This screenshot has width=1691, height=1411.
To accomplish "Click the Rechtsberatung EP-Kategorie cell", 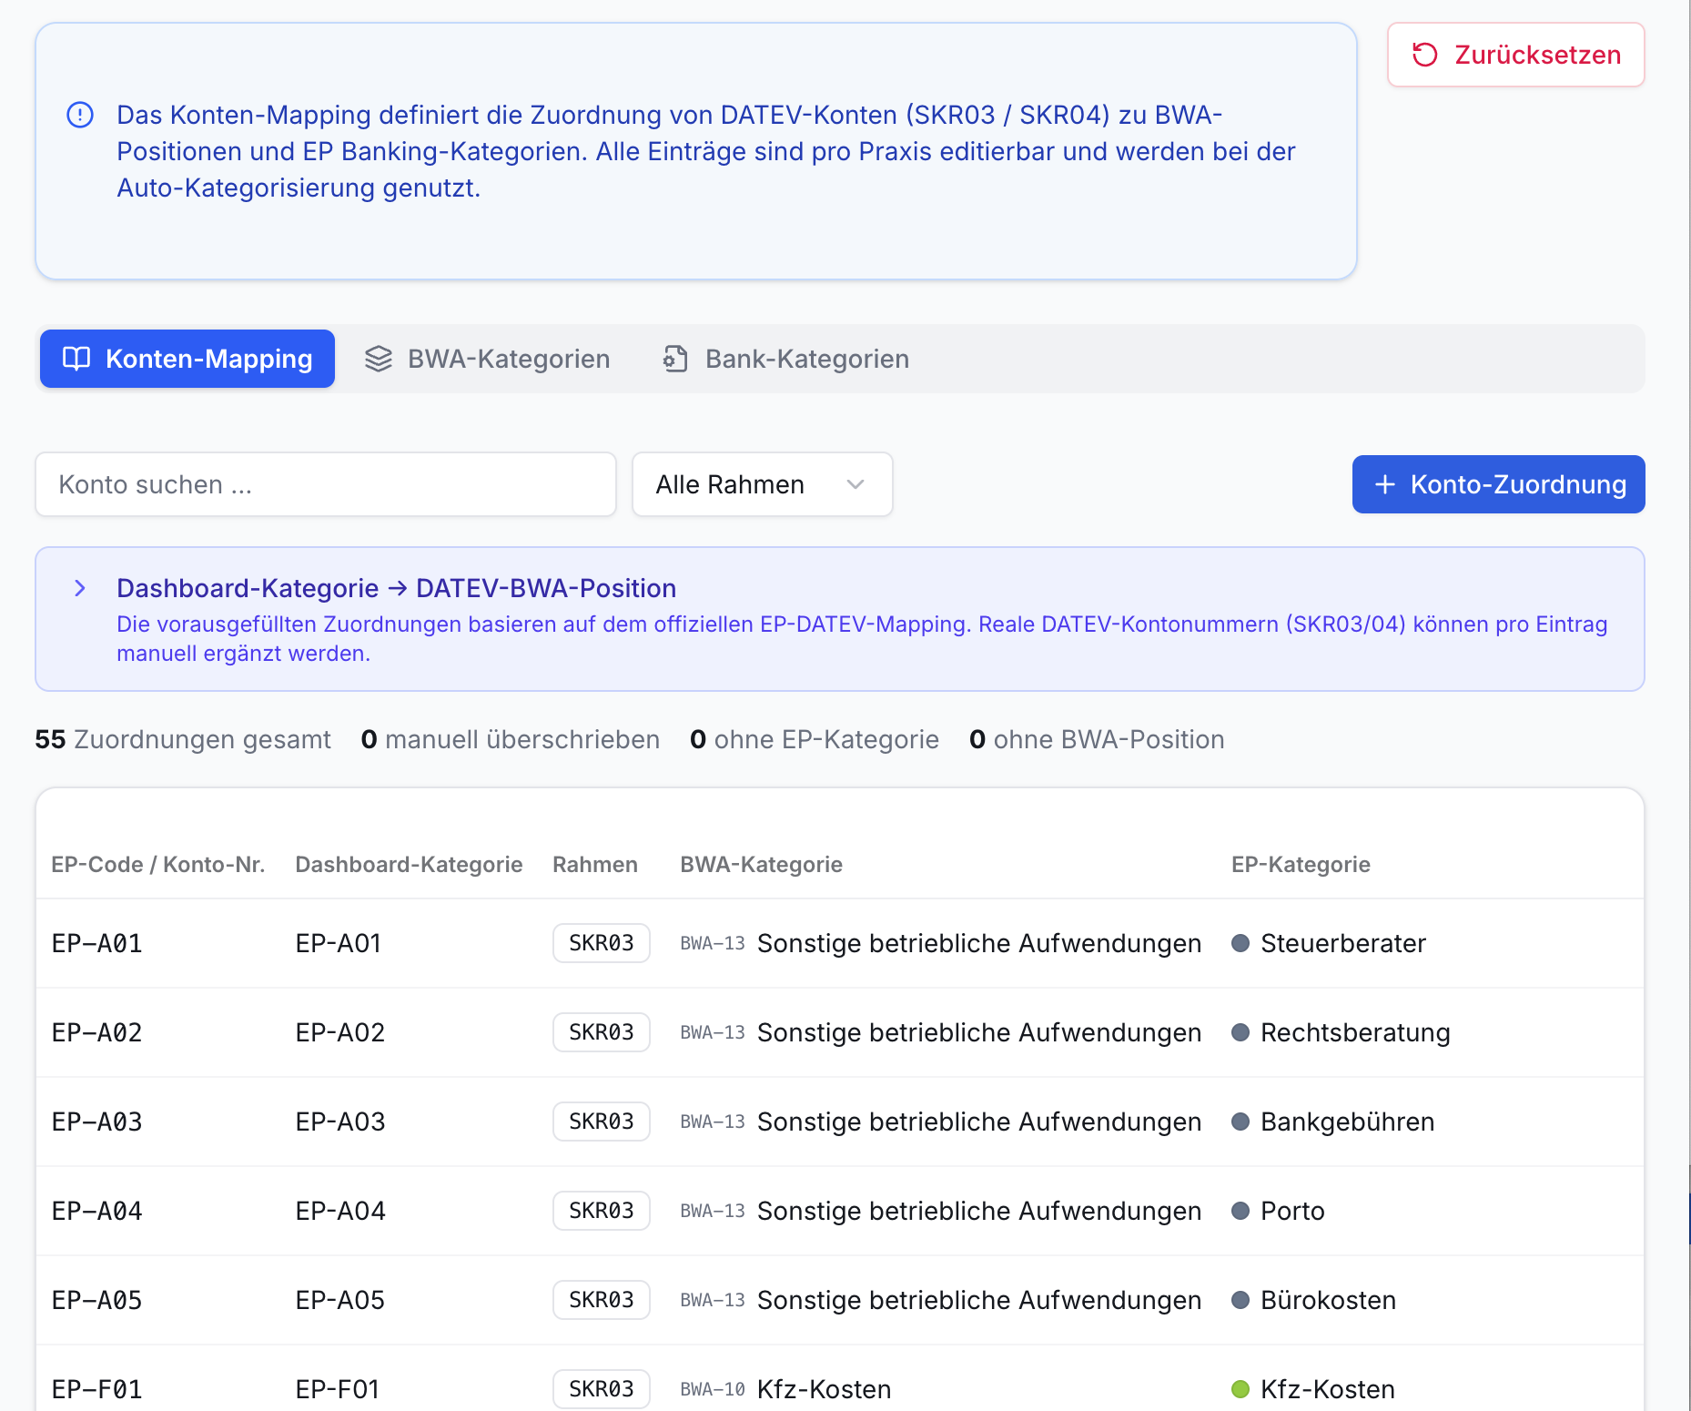I will (x=1341, y=1032).
